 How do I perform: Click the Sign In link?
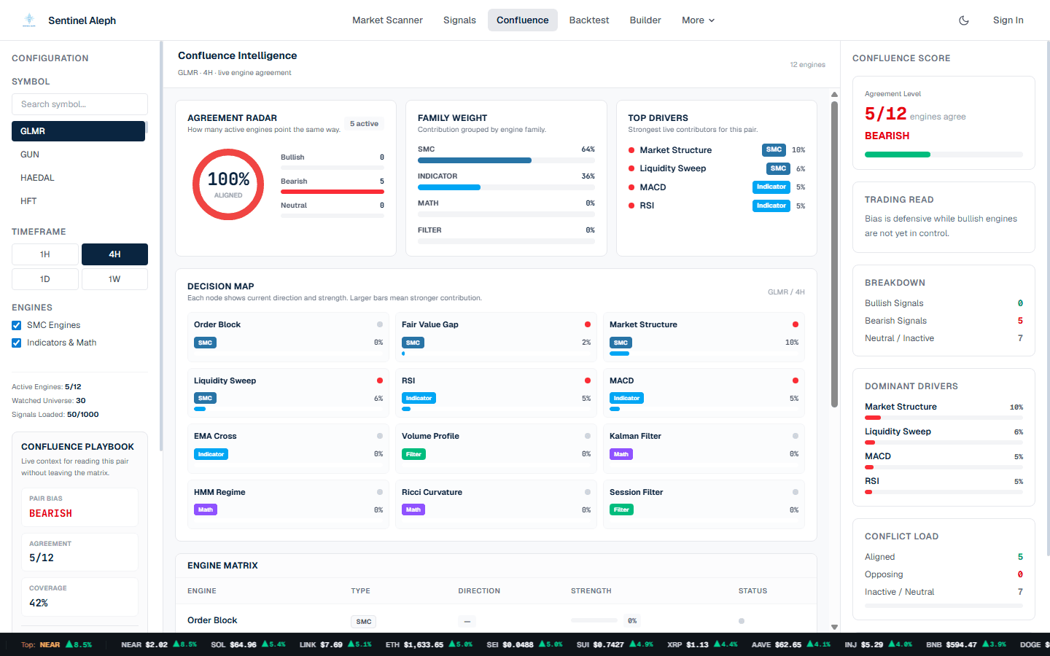pyautogui.click(x=1008, y=20)
